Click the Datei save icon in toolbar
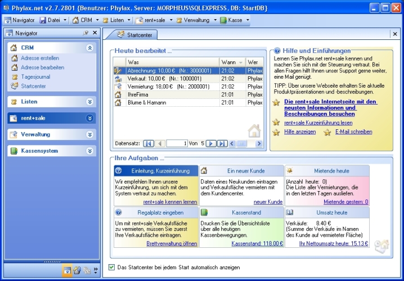The height and width of the screenshot is (281, 404). pos(43,20)
